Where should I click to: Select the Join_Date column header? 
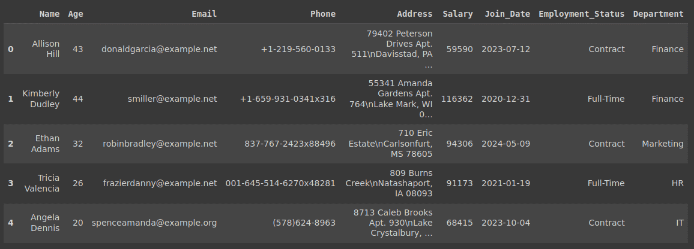pyautogui.click(x=507, y=14)
